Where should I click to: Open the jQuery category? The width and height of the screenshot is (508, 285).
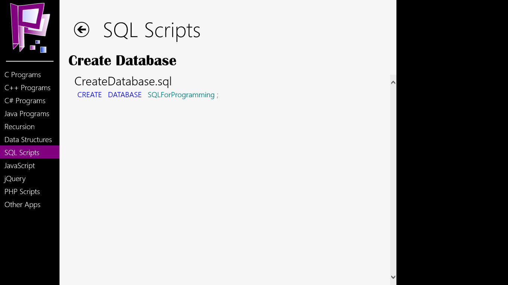pyautogui.click(x=15, y=179)
